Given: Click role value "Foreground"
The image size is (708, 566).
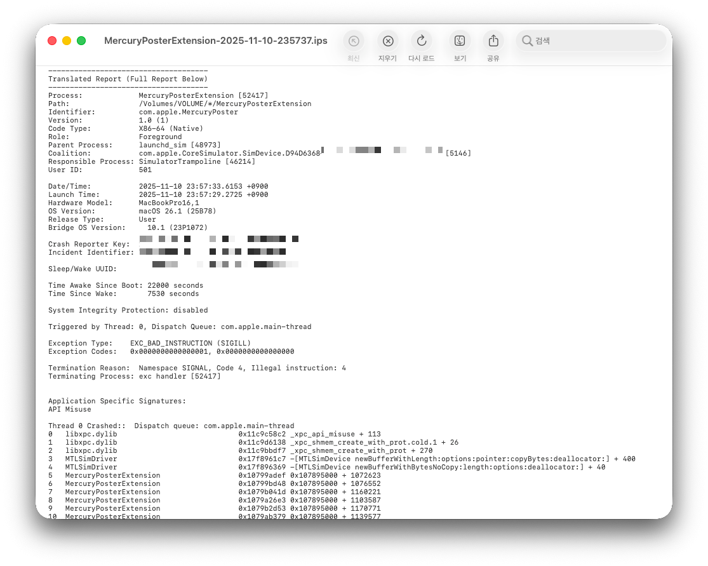Looking at the screenshot, I should coord(160,137).
